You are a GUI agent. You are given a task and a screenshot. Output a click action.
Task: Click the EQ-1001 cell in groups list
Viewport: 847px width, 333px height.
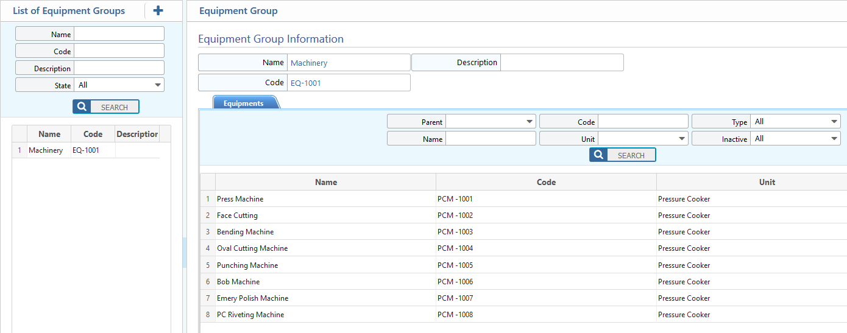coord(93,150)
